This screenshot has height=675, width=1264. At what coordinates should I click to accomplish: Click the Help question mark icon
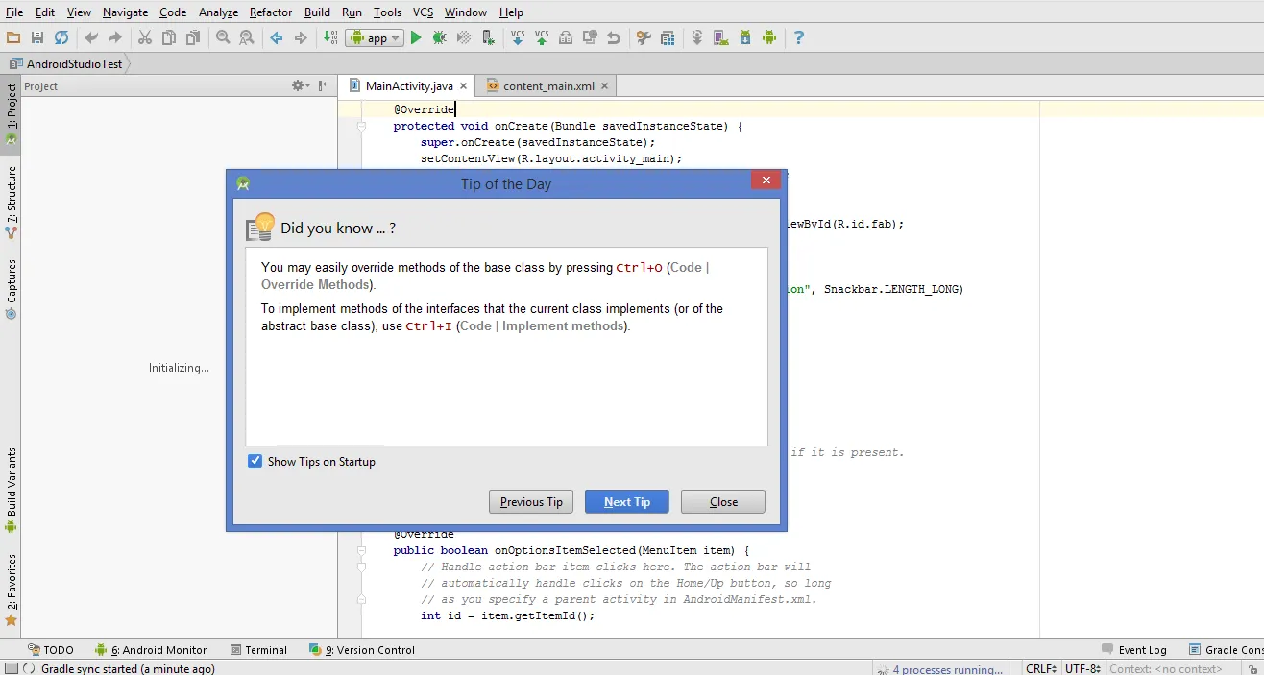(799, 37)
